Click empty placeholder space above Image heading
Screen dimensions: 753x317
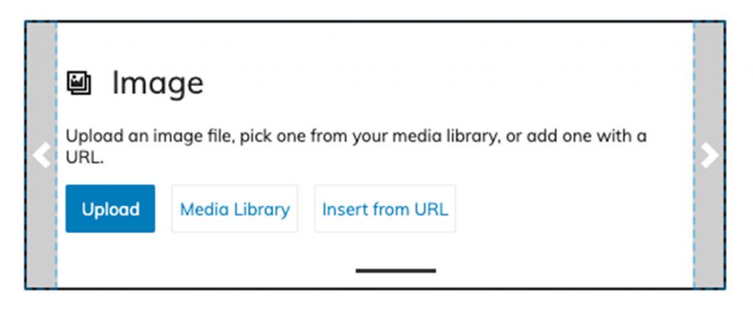pyautogui.click(x=374, y=43)
